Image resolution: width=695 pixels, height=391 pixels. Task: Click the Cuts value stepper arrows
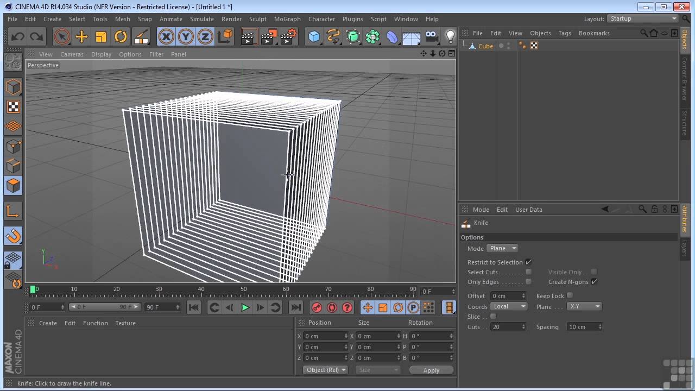(523, 327)
